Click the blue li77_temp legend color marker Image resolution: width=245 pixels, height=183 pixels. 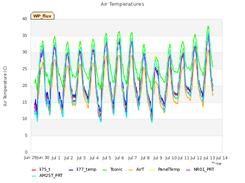click(x=71, y=170)
